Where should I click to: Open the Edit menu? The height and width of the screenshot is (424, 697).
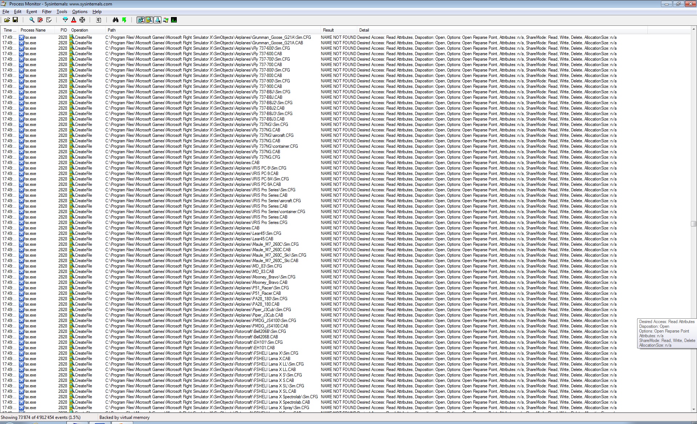[18, 12]
